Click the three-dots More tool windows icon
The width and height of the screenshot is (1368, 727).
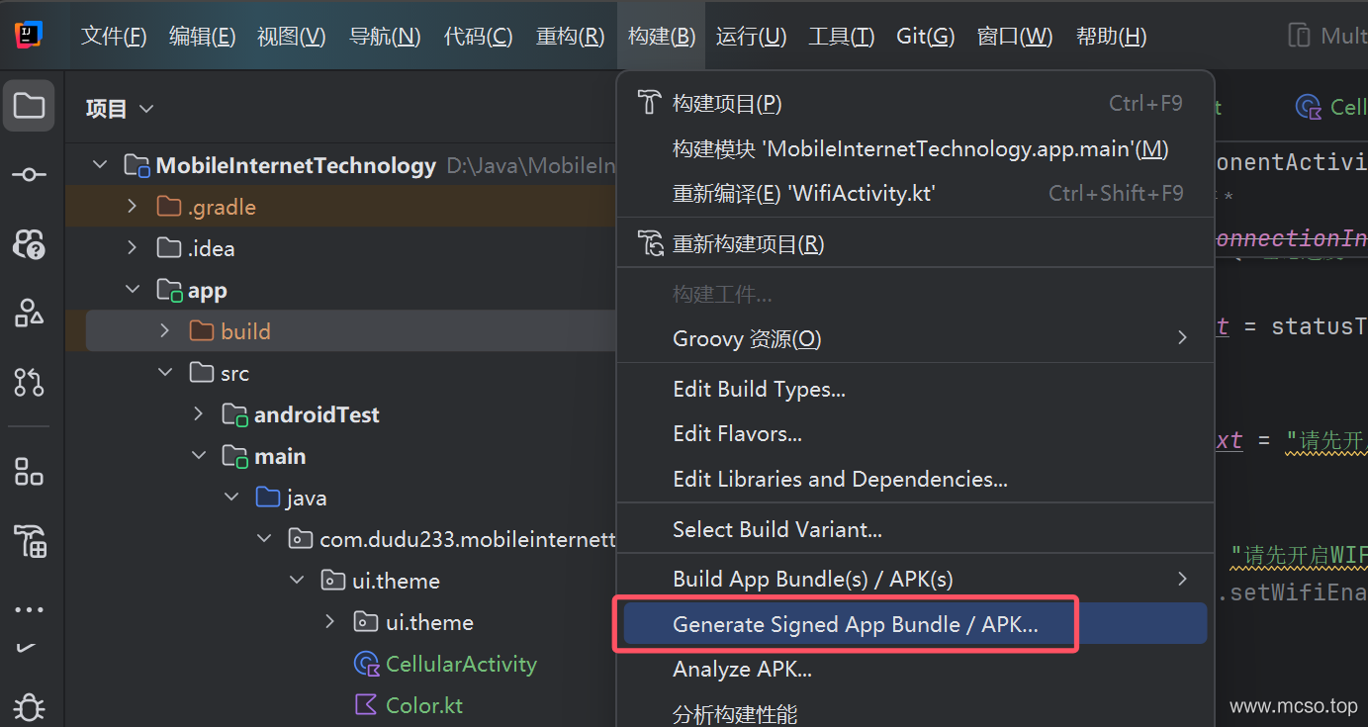[x=29, y=609]
